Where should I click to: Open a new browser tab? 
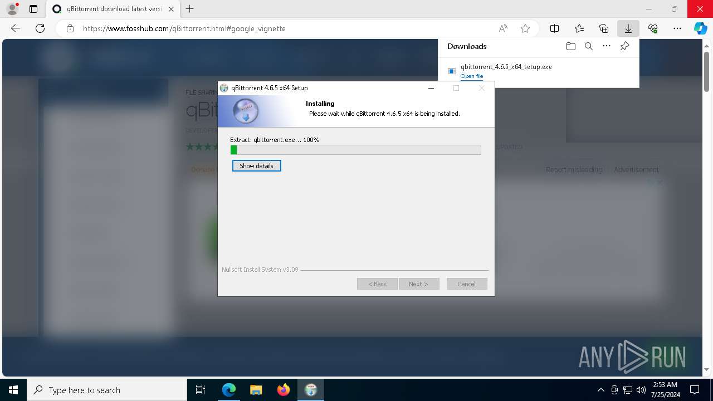190,9
